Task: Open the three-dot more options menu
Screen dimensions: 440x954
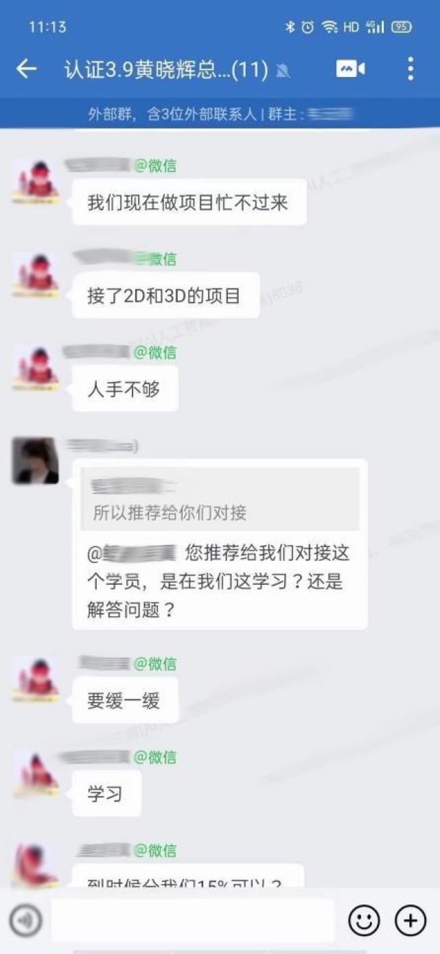Action: pos(410,69)
